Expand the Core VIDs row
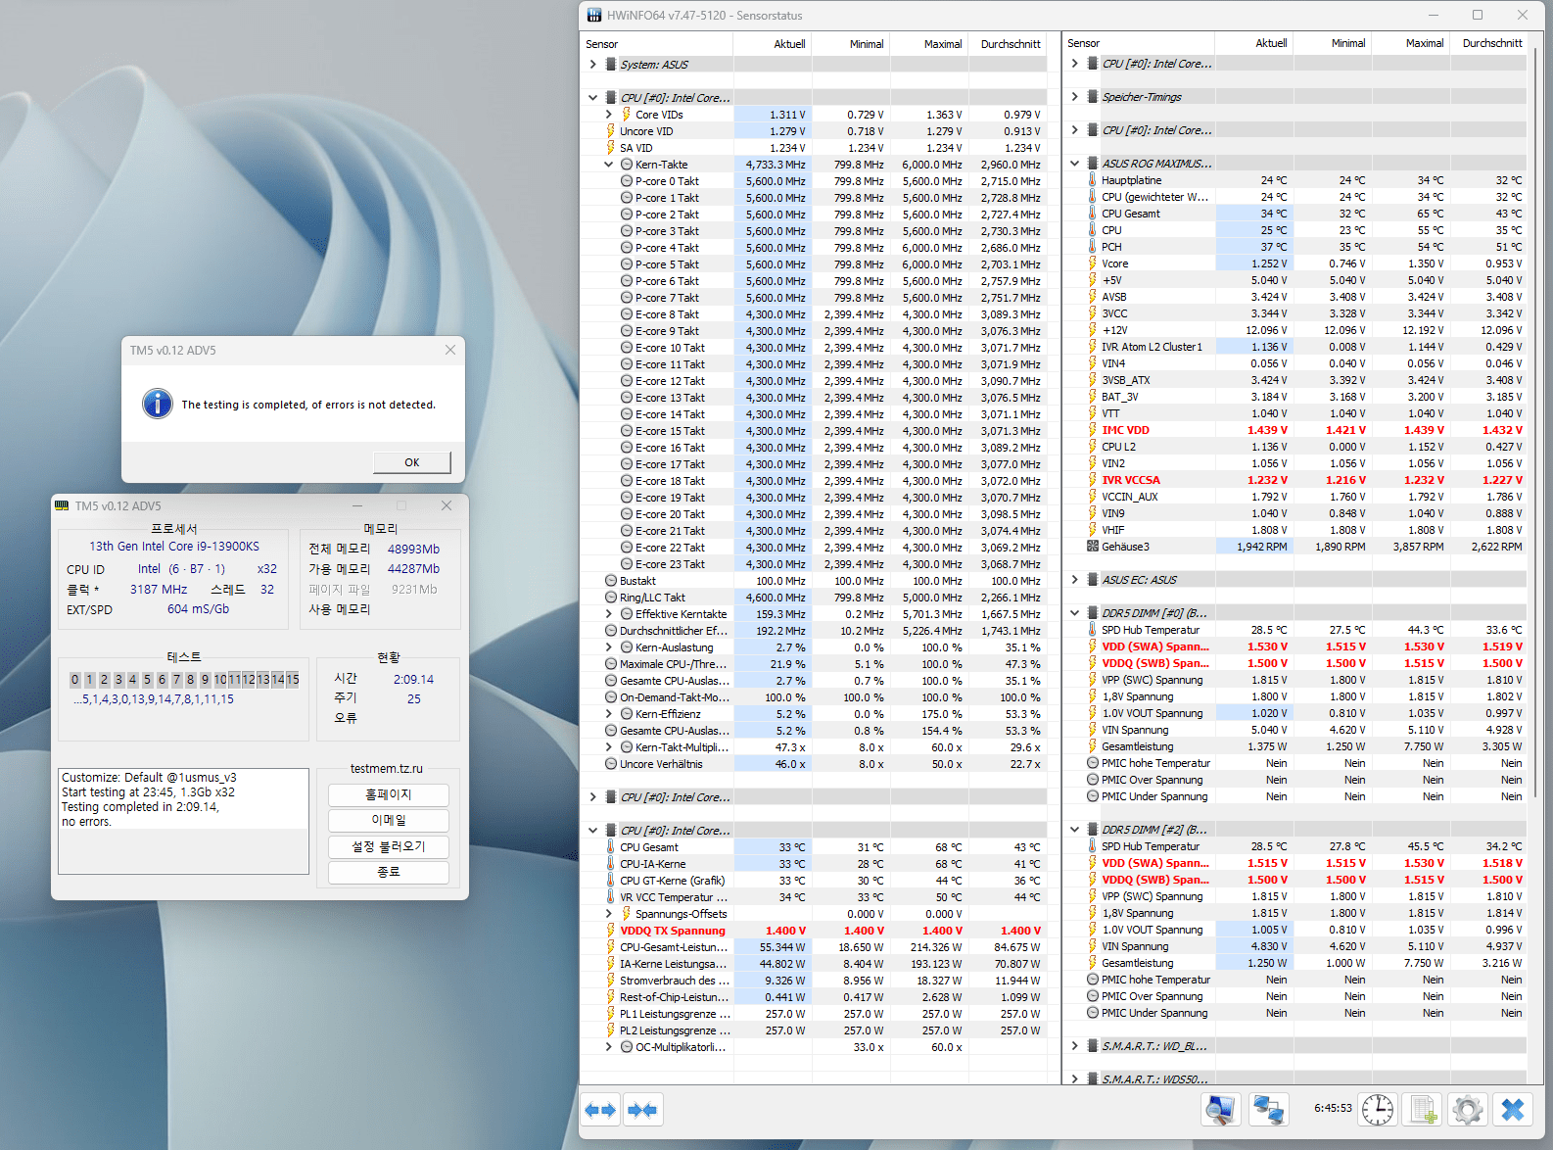The height and width of the screenshot is (1150, 1553). (x=608, y=115)
